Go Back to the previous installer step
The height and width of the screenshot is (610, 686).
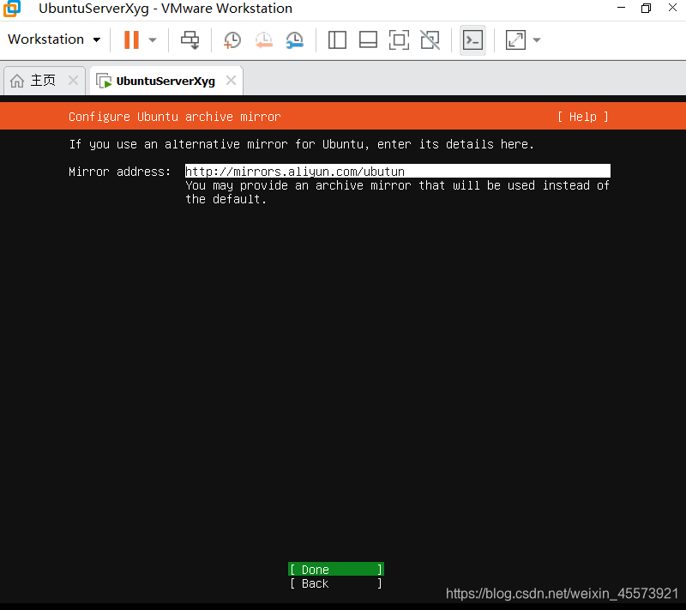tap(336, 583)
